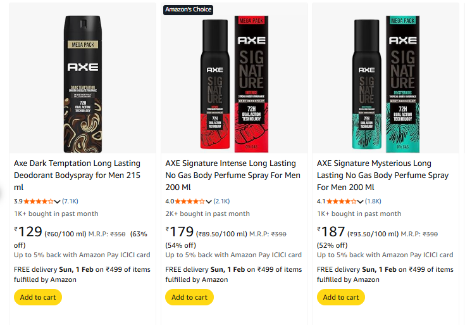Screen dimensions: 465x325
Task: Open the (2.1K) reviews link
Action: click(x=221, y=201)
